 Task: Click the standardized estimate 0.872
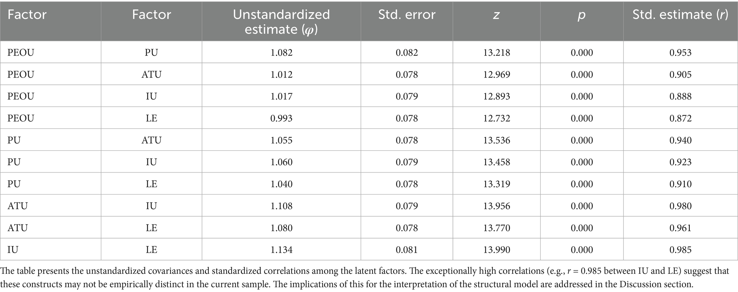680,118
